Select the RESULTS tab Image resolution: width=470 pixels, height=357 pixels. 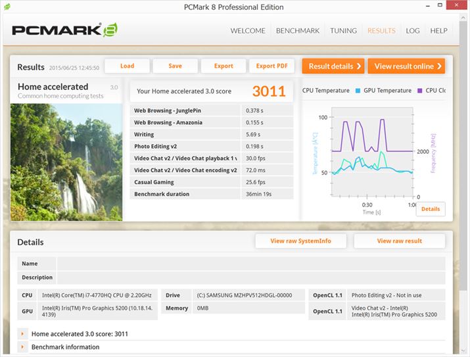(381, 31)
